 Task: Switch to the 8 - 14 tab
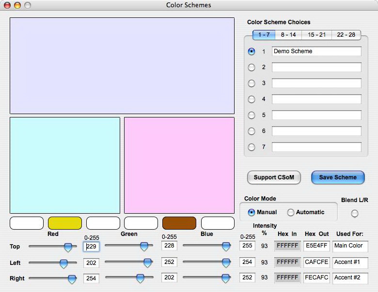[288, 35]
